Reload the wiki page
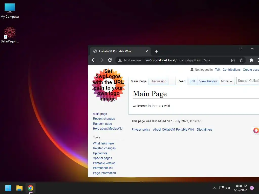 [x=110, y=60]
